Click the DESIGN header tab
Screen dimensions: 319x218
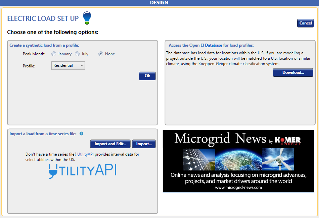point(159,3)
